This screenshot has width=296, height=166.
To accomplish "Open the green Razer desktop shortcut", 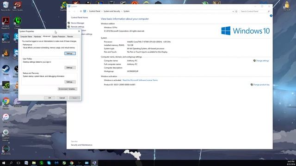I will (18, 23).
